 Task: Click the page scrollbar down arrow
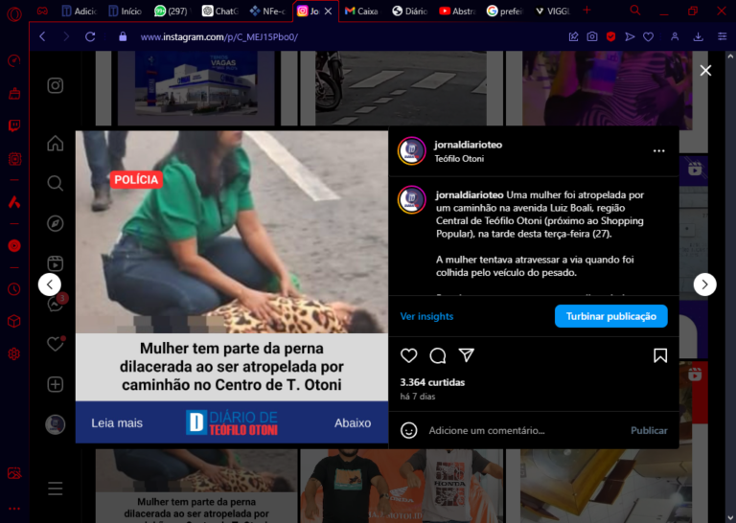[730, 518]
